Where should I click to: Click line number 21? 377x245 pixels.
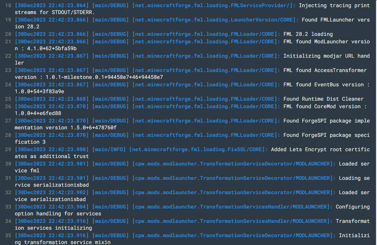(x=8, y=41)
